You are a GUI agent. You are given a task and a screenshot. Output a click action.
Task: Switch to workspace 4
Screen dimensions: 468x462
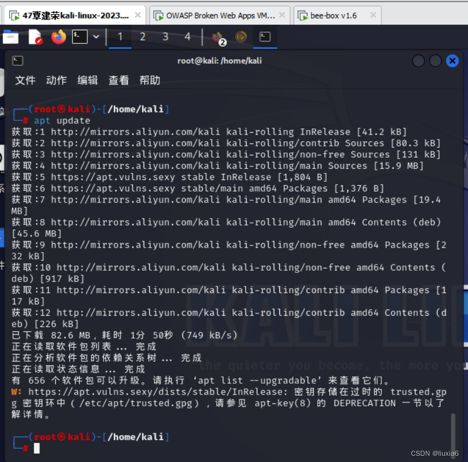188,35
